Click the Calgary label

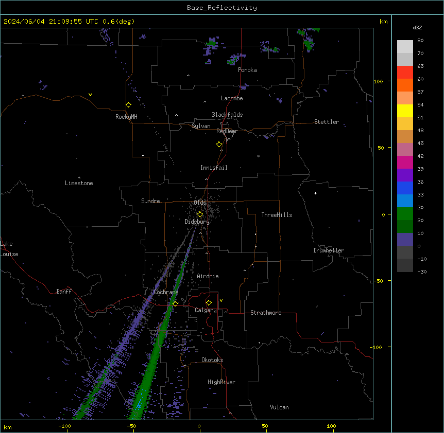206,310
